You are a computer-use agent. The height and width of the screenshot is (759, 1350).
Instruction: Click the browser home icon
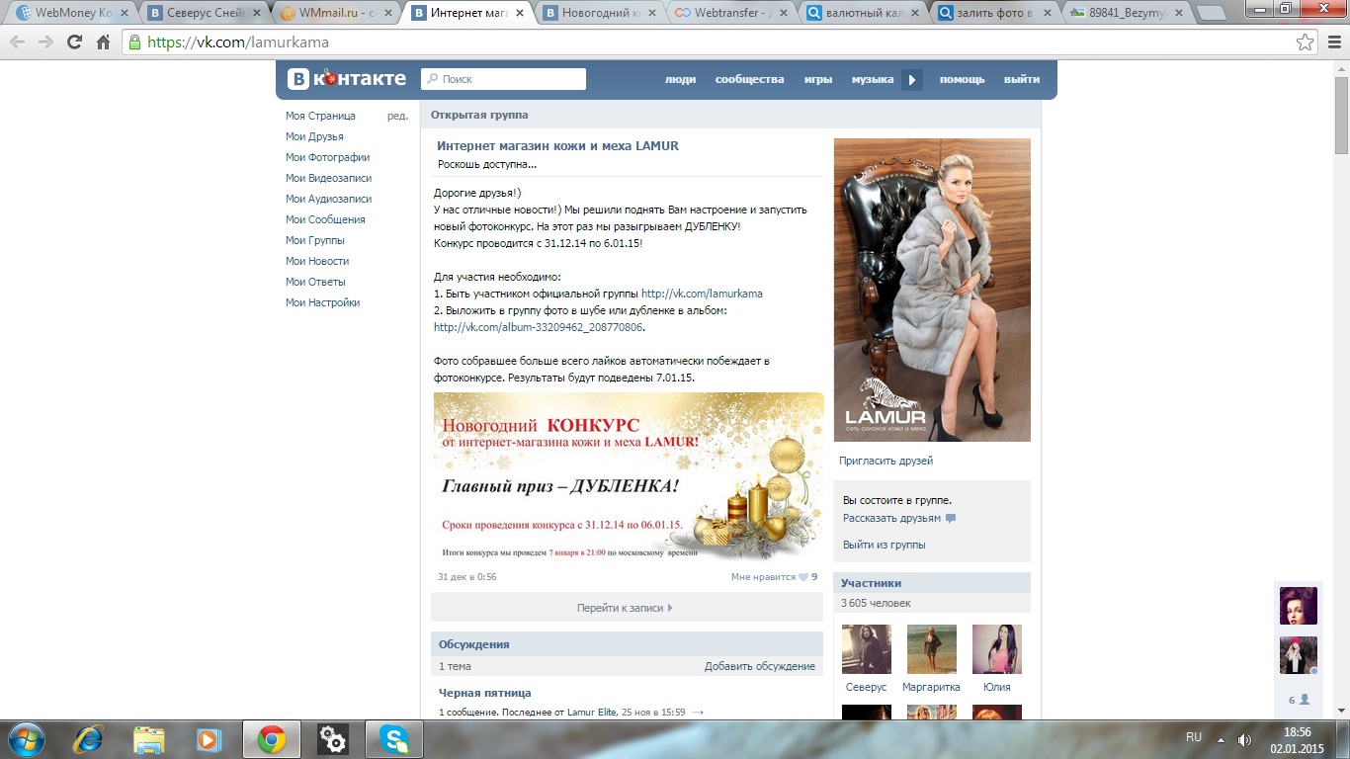click(x=103, y=42)
